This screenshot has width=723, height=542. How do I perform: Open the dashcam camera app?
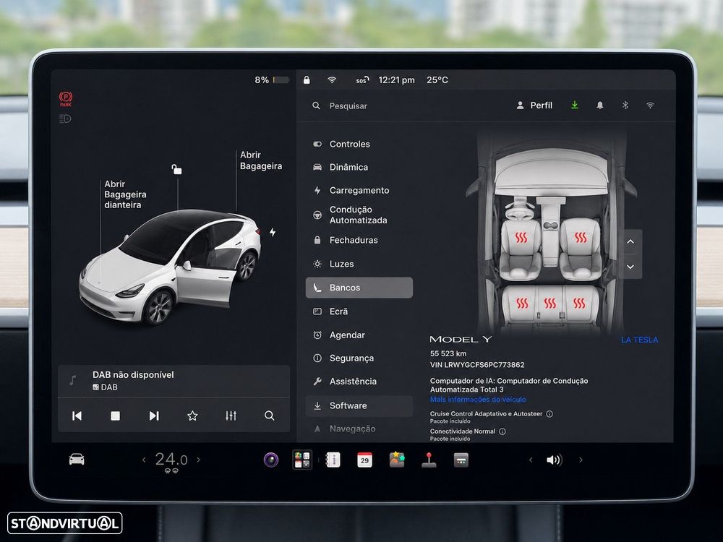(x=271, y=460)
